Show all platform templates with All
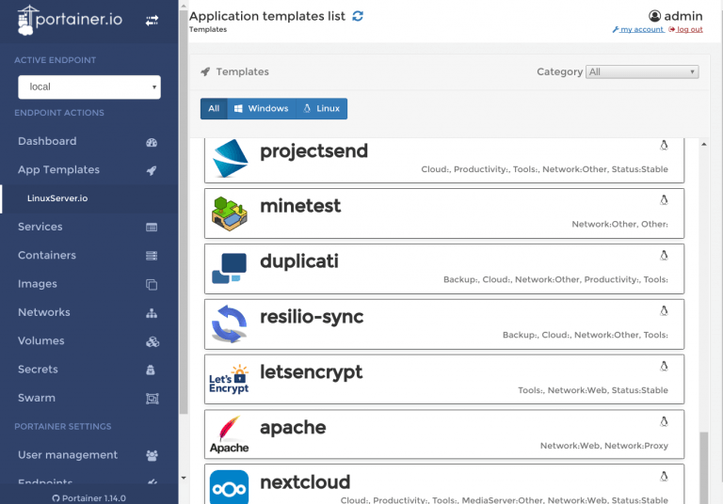Image resolution: width=723 pixels, height=504 pixels. (x=214, y=109)
